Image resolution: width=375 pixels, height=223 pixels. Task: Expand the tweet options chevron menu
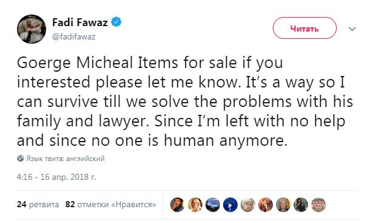click(353, 29)
